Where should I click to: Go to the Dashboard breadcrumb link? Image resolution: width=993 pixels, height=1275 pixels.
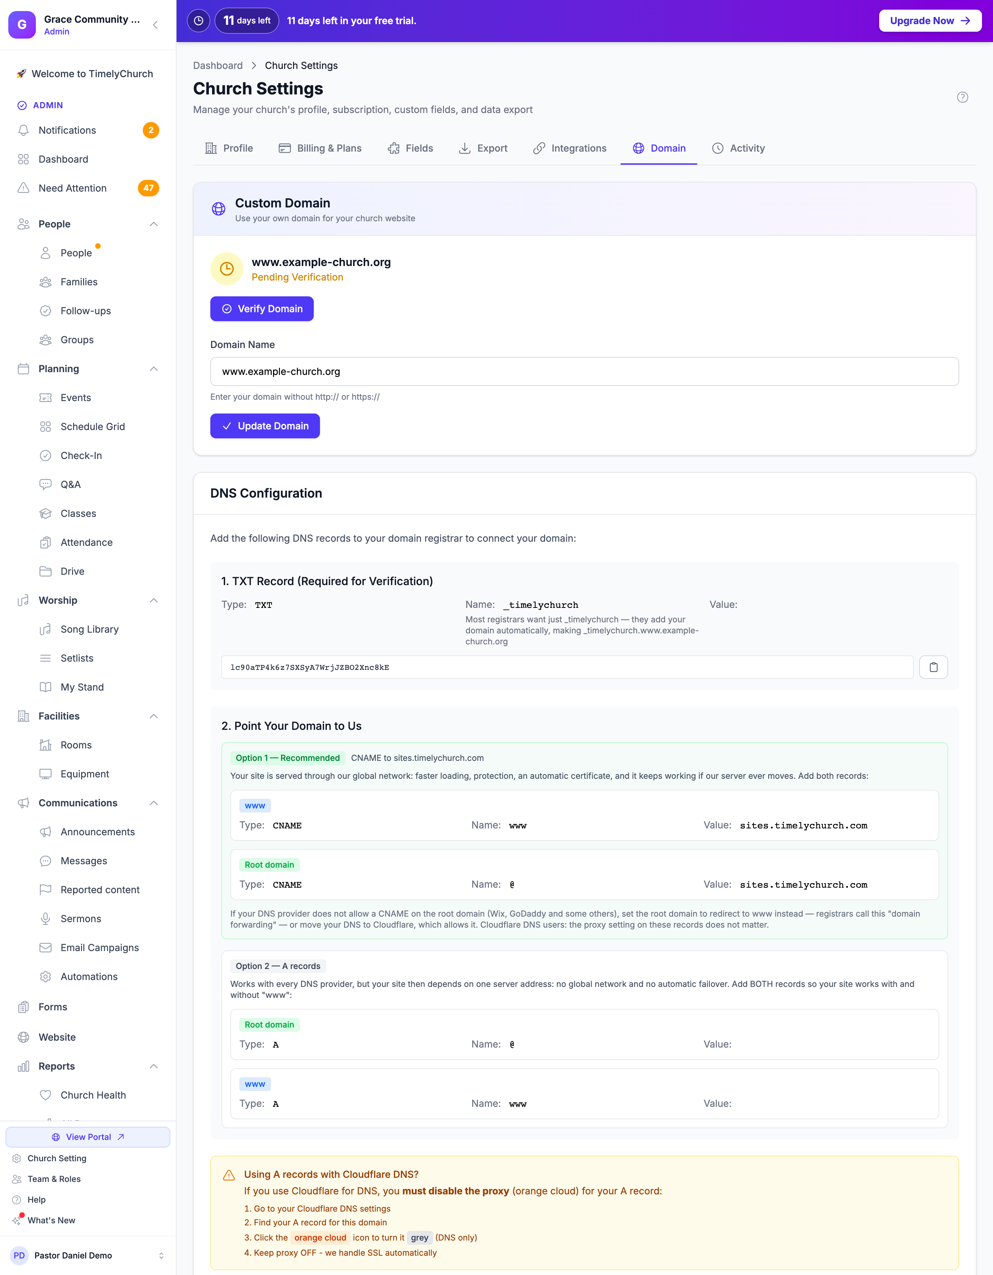point(218,65)
